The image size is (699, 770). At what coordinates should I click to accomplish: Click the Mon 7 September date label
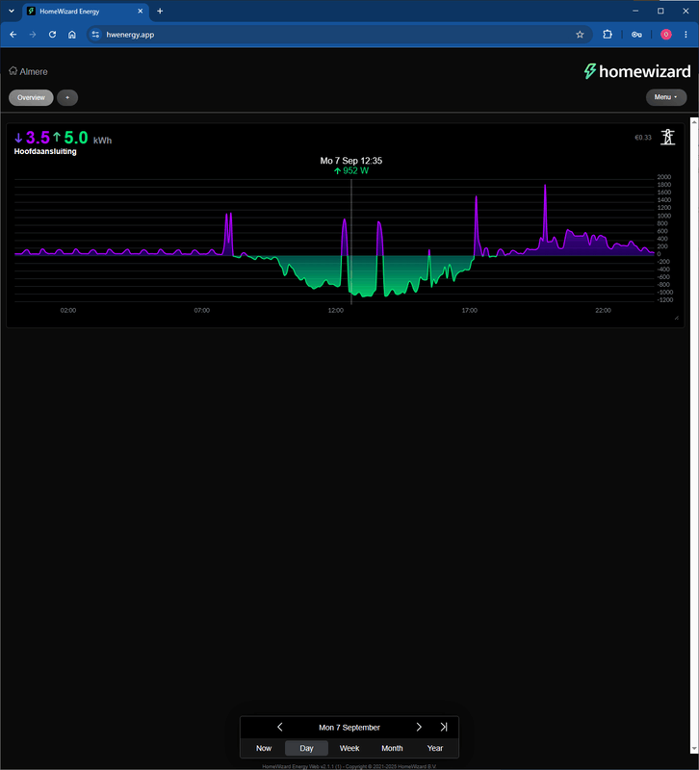pos(349,728)
